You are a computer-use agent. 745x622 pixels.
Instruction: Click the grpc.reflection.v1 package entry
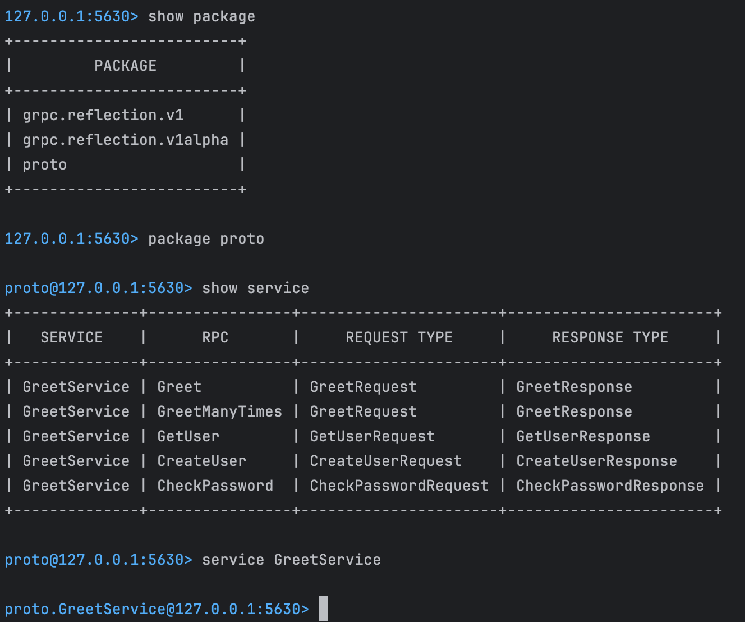tap(103, 115)
